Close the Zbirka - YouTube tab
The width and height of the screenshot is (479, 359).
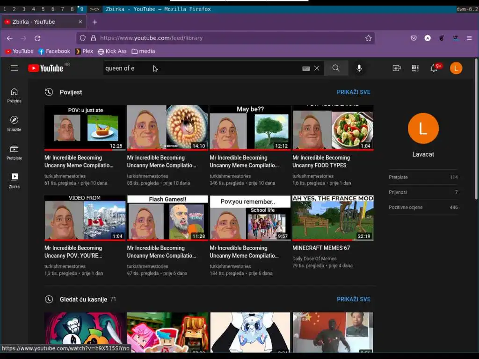80,22
